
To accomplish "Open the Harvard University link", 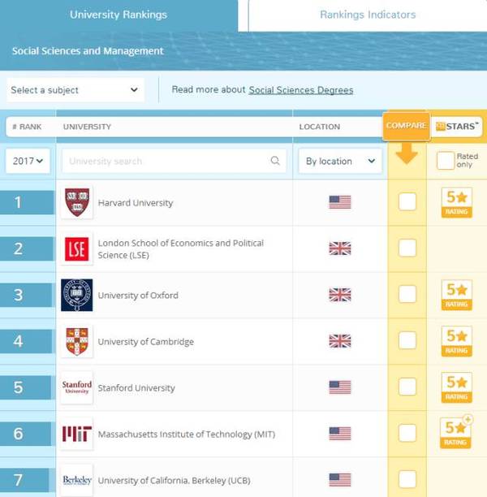I will 136,203.
